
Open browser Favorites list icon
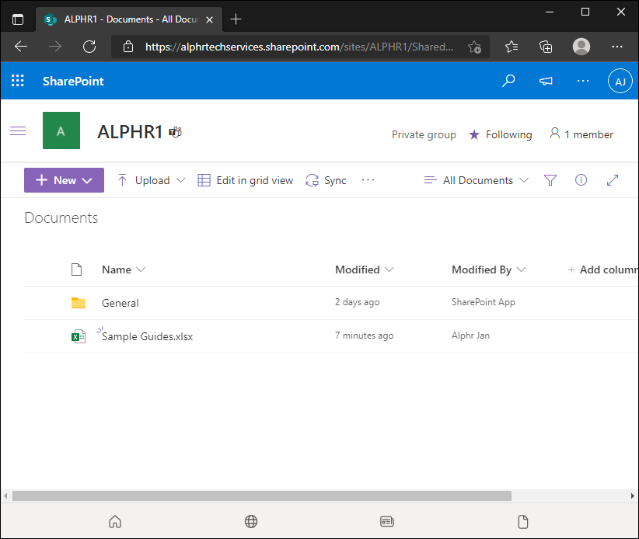(x=512, y=47)
